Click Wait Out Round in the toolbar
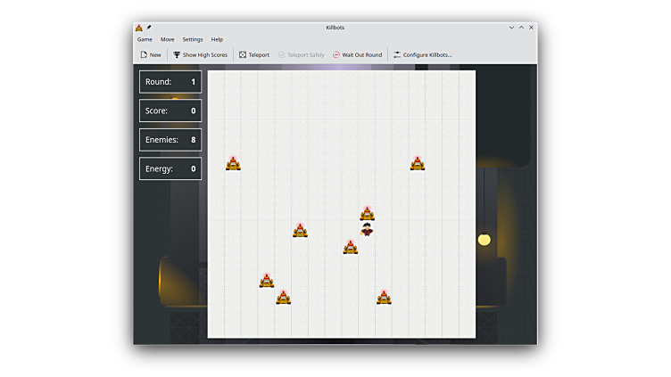The image size is (671, 377). [357, 54]
